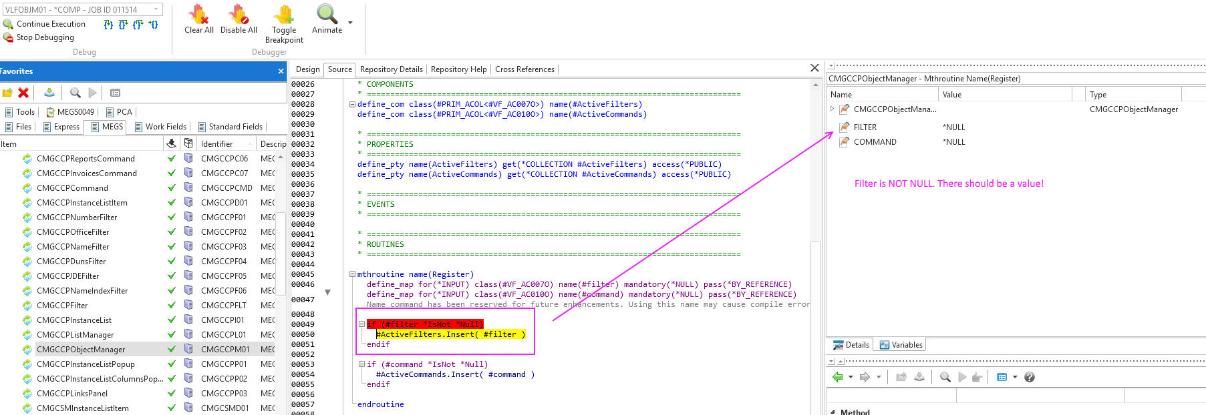Click the Toggle Breakpoint hand icon

click(x=284, y=14)
